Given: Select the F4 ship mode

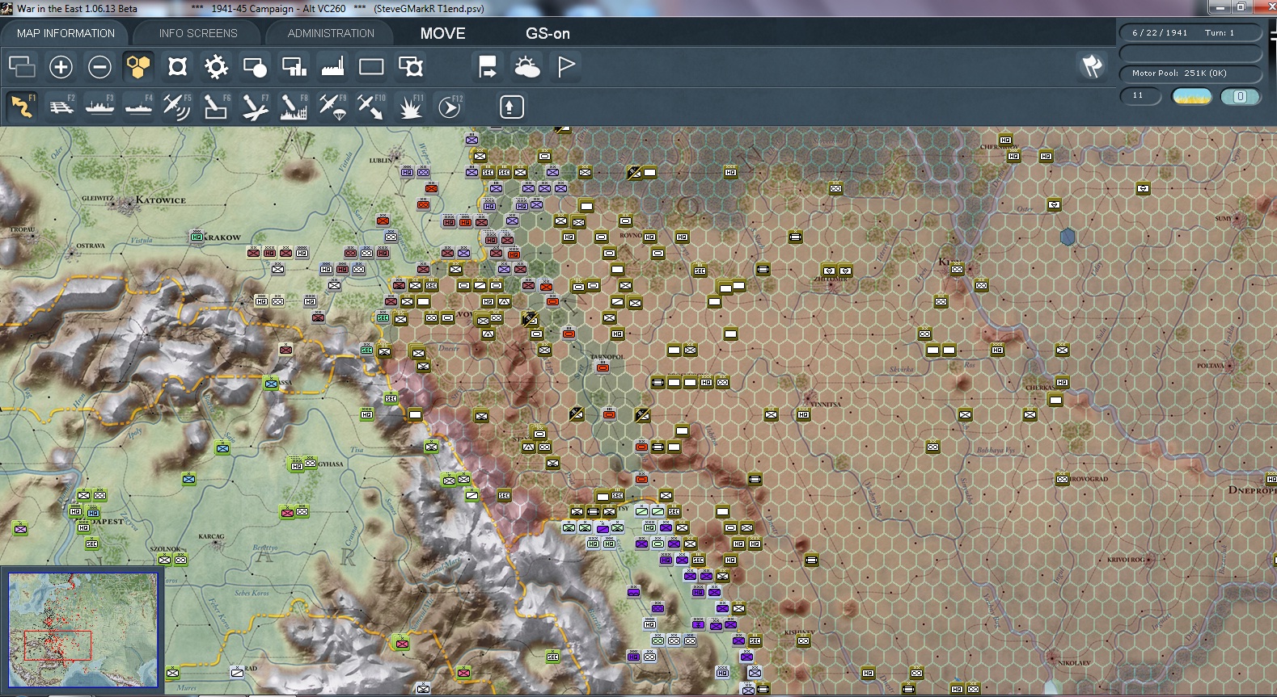Looking at the screenshot, I should tap(138, 107).
